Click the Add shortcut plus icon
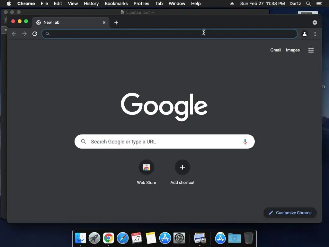This screenshot has height=247, width=329. click(x=182, y=167)
